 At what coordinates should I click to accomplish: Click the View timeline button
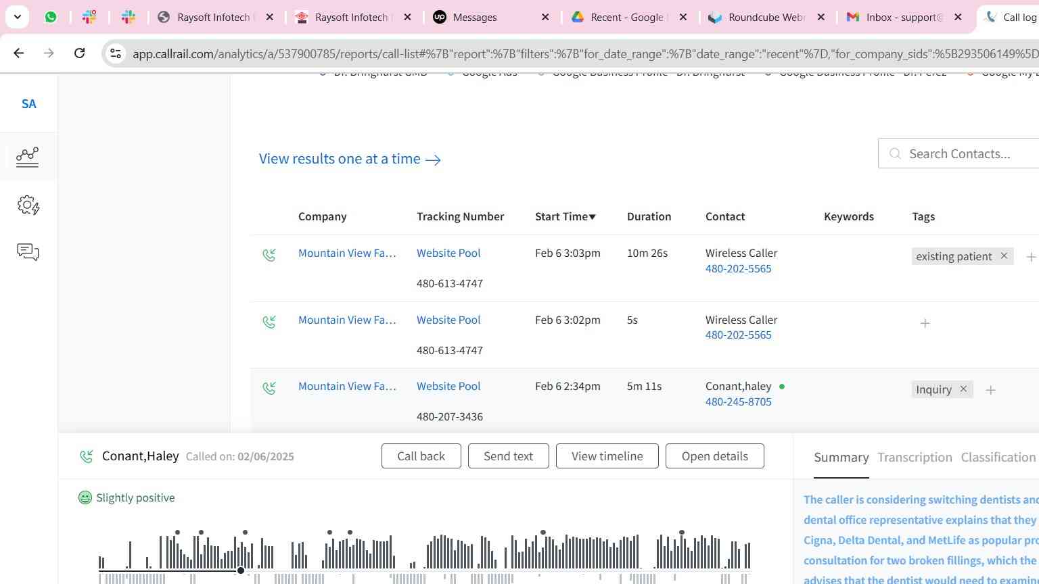(x=607, y=456)
